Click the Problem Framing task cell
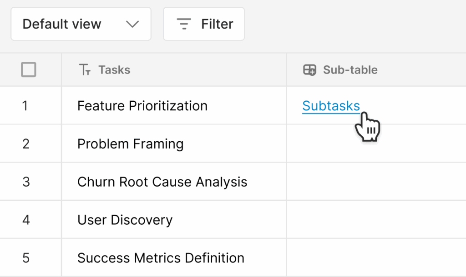 [x=131, y=144]
